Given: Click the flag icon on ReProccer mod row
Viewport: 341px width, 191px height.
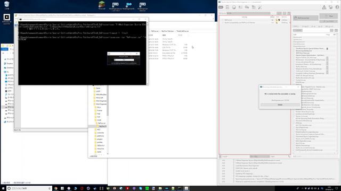Looking at the screenshot, I should 277,20.
